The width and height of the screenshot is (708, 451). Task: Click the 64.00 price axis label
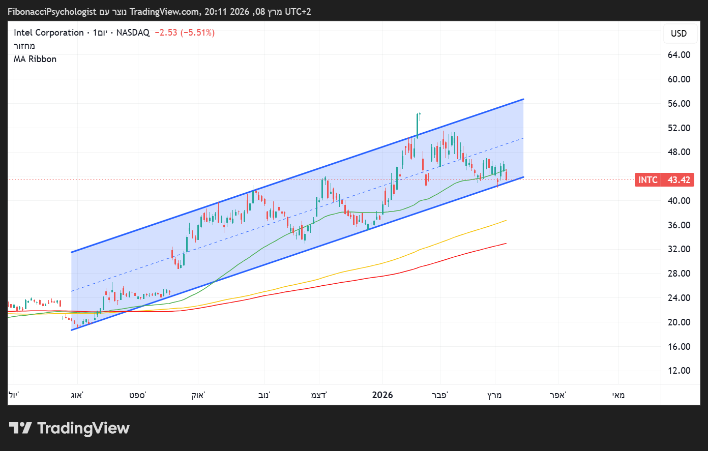(679, 55)
